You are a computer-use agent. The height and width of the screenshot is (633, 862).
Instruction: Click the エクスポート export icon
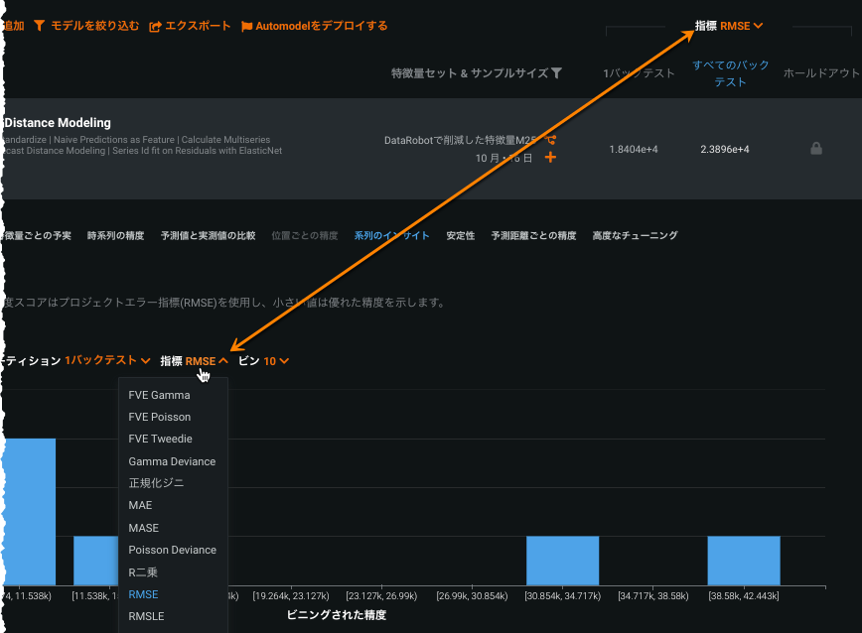[155, 26]
